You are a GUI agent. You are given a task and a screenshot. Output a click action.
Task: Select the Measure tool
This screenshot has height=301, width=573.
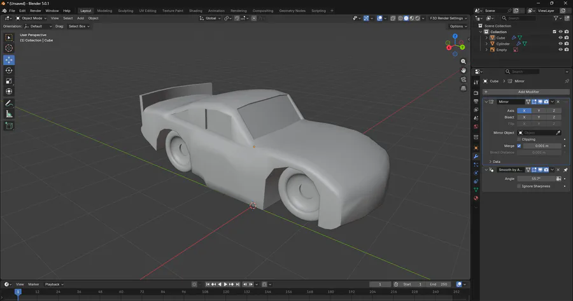point(9,115)
